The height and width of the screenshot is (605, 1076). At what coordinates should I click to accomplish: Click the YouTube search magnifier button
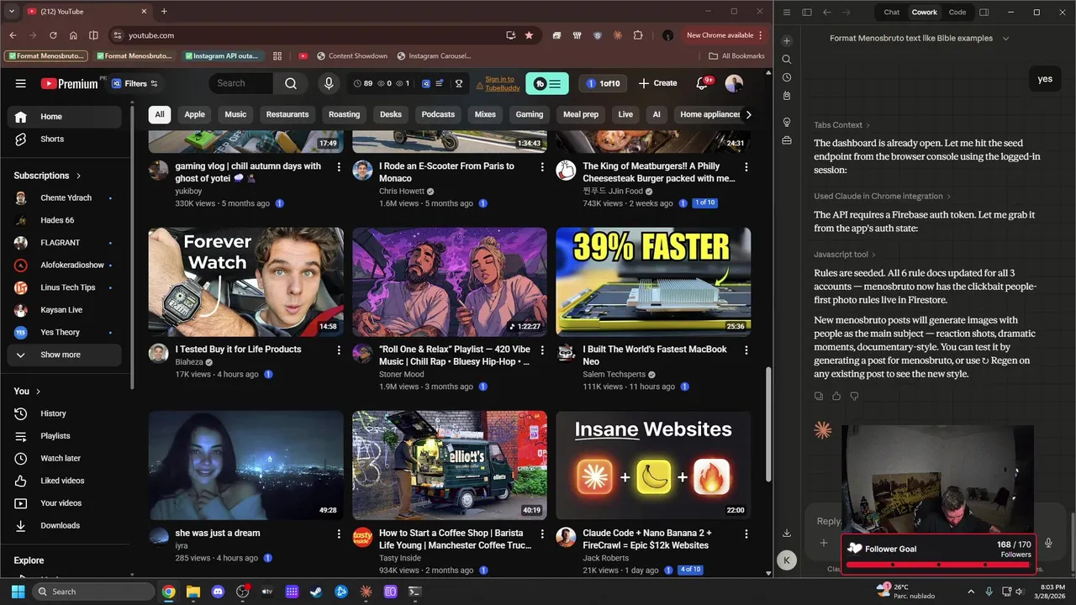click(x=291, y=83)
